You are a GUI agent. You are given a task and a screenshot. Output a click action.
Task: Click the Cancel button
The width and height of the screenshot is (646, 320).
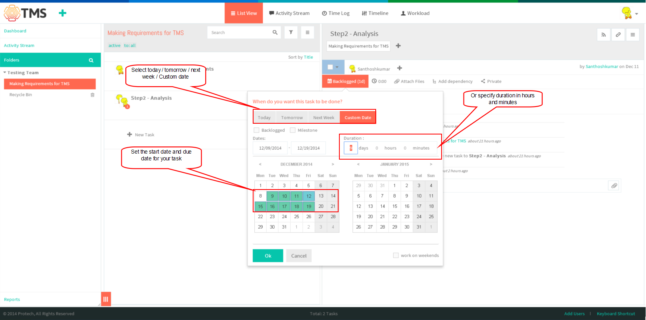pos(299,256)
